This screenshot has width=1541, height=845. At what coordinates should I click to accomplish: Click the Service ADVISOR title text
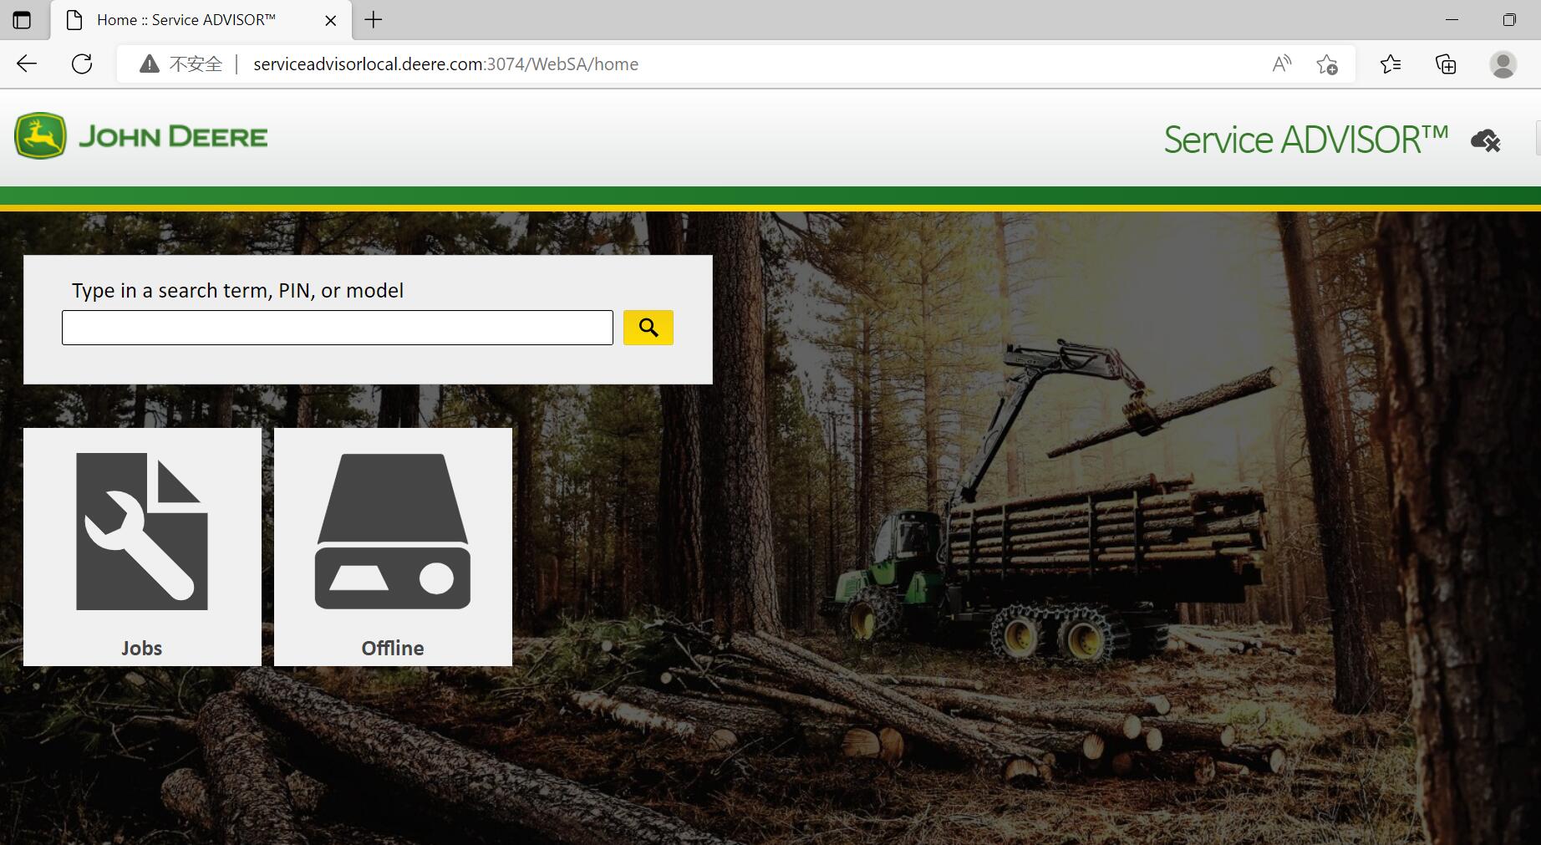coord(1306,140)
